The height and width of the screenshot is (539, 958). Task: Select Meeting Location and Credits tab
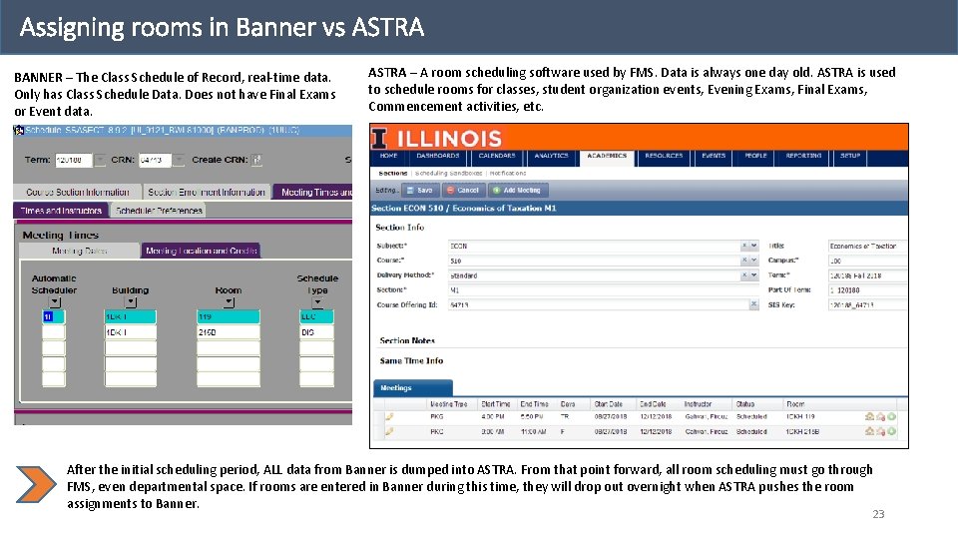(201, 251)
